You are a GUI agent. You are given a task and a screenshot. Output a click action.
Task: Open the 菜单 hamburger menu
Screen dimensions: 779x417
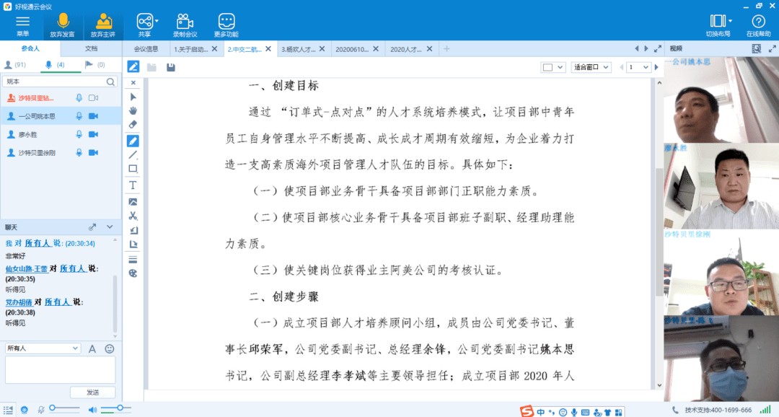(22, 26)
